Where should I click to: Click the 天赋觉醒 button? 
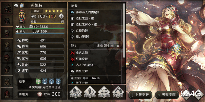point(167,95)
